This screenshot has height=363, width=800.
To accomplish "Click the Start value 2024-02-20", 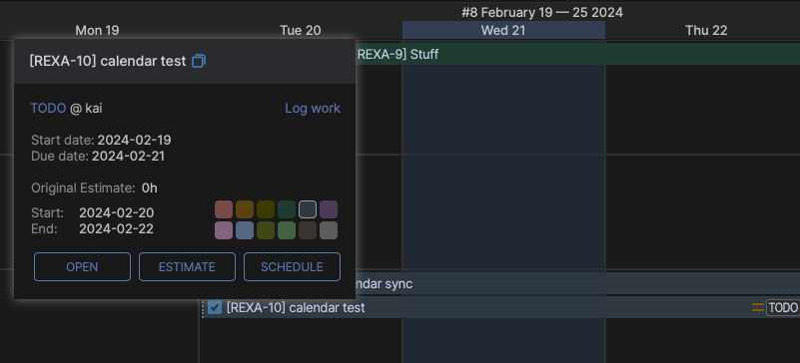I will click(116, 212).
